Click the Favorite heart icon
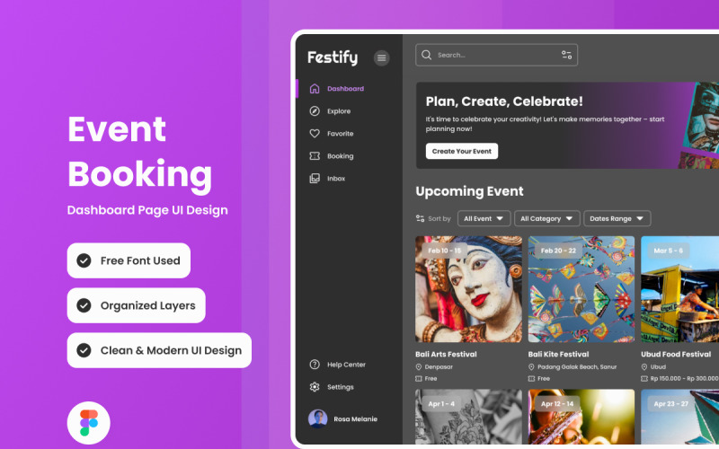 (315, 134)
